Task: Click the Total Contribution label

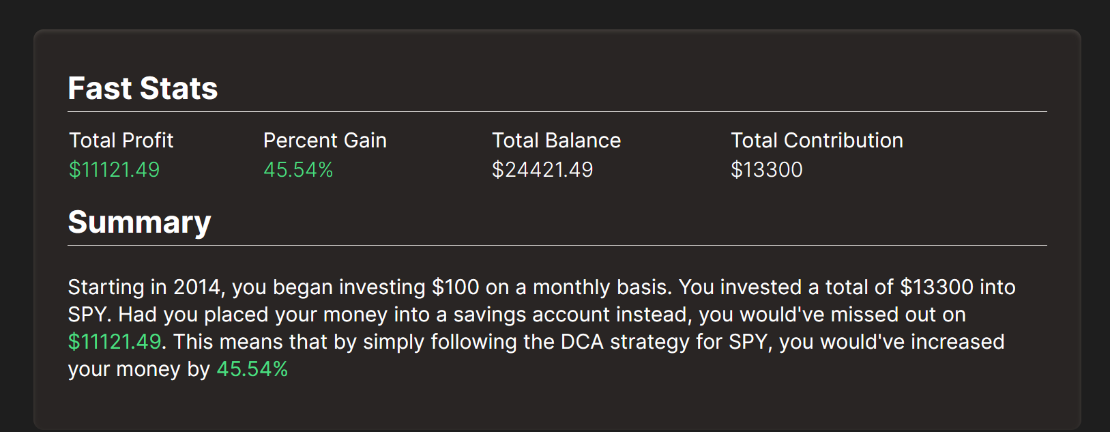Action: [817, 141]
